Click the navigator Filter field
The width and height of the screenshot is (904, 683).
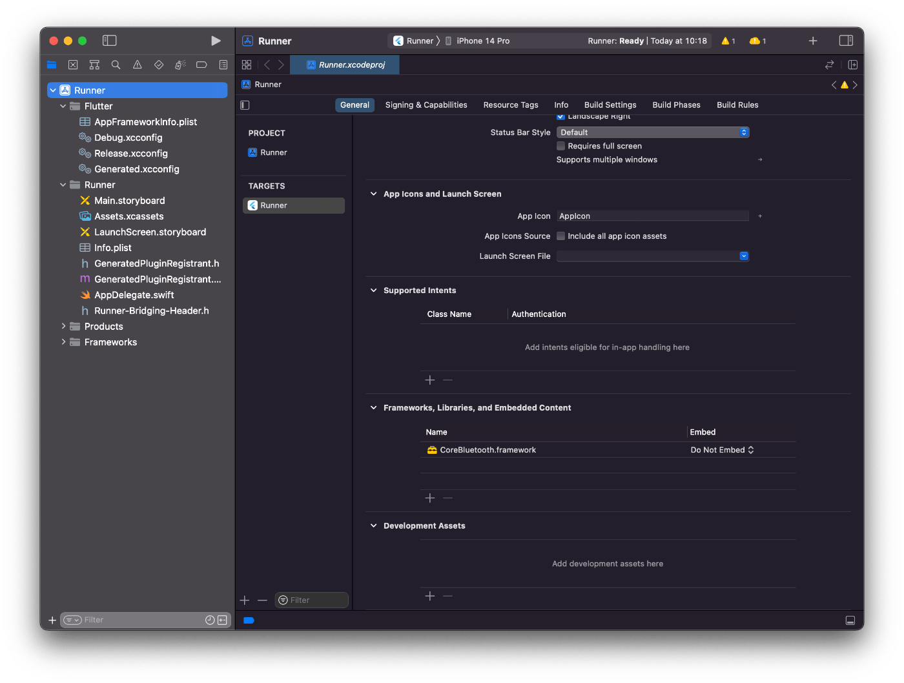coord(145,620)
